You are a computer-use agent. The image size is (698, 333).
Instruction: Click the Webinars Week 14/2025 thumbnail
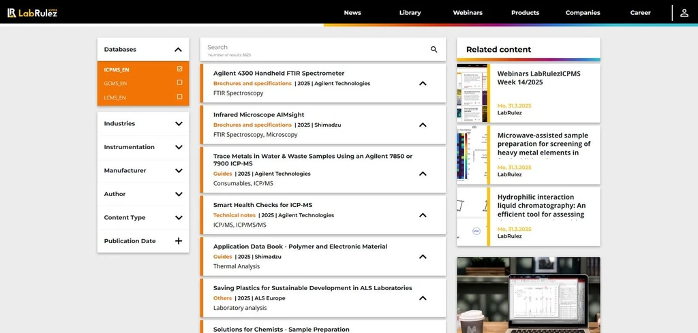pyautogui.click(x=472, y=93)
